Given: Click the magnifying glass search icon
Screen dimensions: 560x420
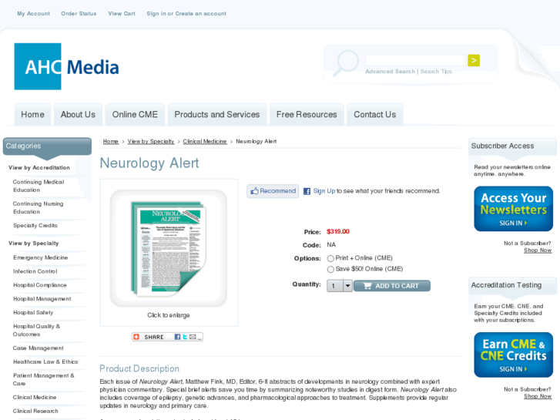Looking at the screenshot, I should click(x=346, y=63).
